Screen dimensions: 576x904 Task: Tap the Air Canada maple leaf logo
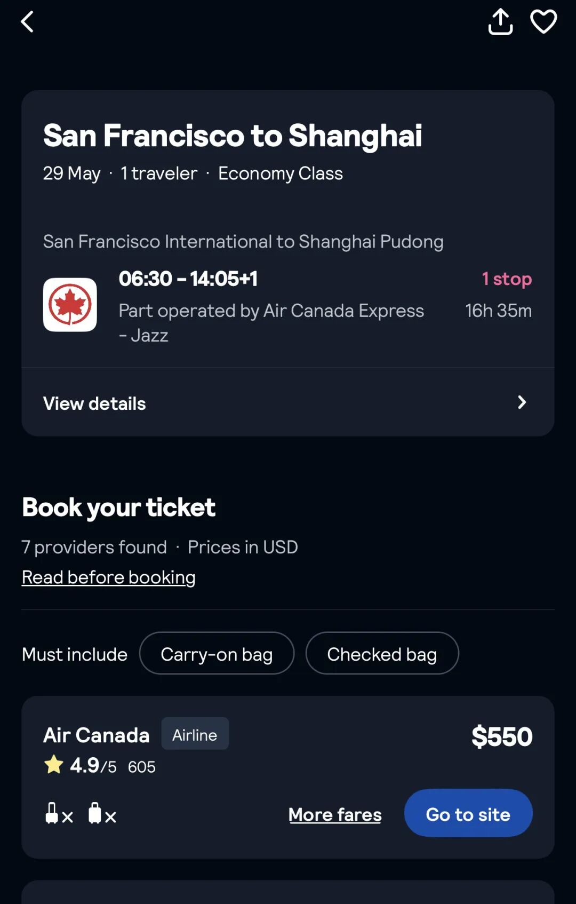point(70,305)
